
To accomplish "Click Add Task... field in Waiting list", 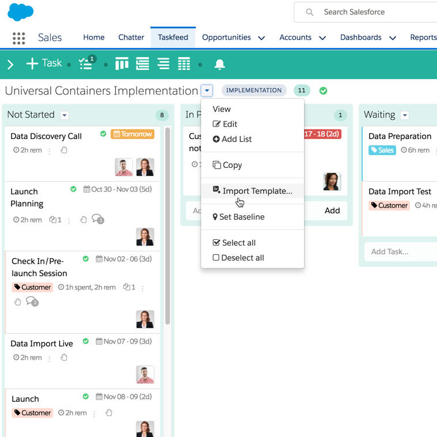I will click(x=401, y=252).
